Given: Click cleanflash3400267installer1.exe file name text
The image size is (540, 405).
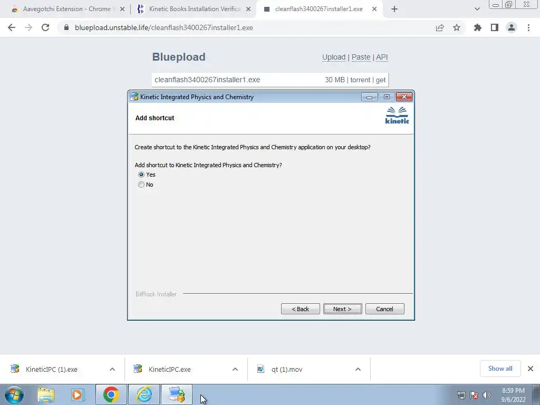Looking at the screenshot, I should coord(207,80).
